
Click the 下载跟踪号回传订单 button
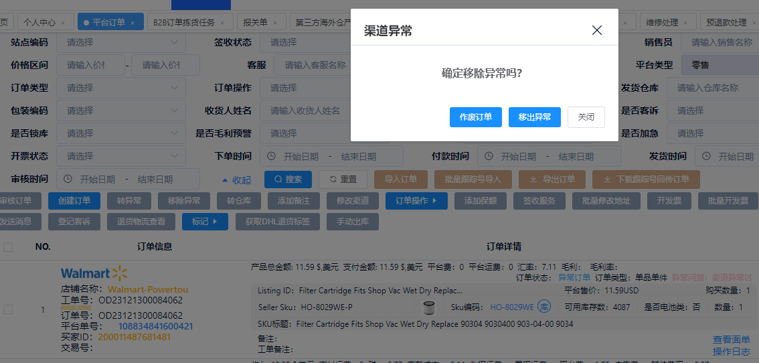pyautogui.click(x=646, y=179)
